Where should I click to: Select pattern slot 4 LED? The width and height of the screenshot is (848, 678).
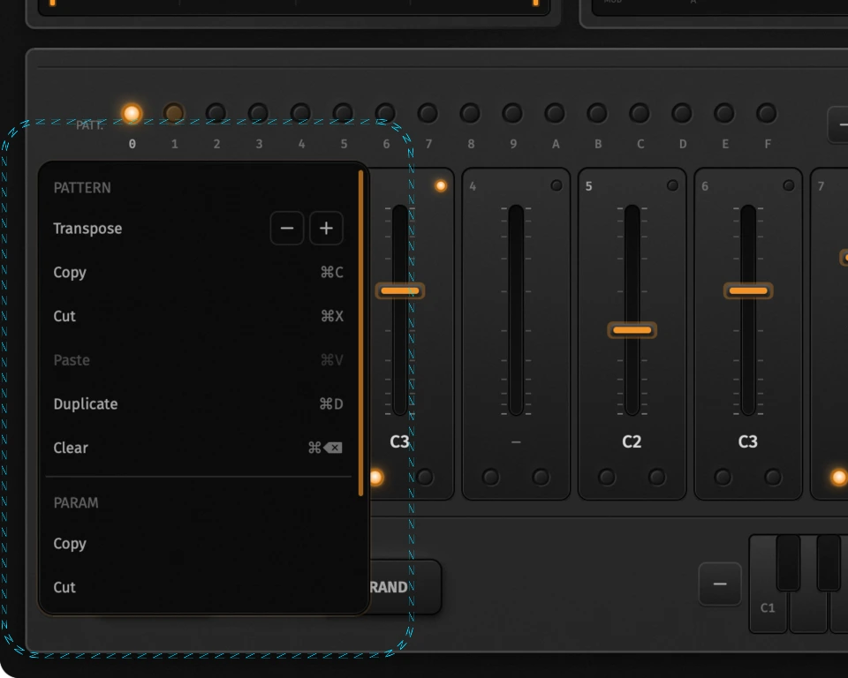(300, 114)
